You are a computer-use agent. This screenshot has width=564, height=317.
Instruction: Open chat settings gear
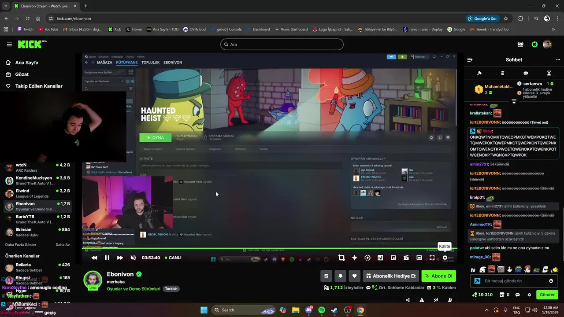click(529, 295)
